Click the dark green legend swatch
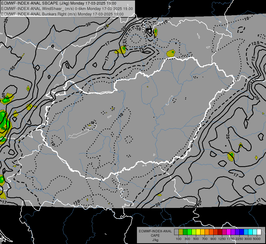This screenshot has height=244, width=266. 185,232
